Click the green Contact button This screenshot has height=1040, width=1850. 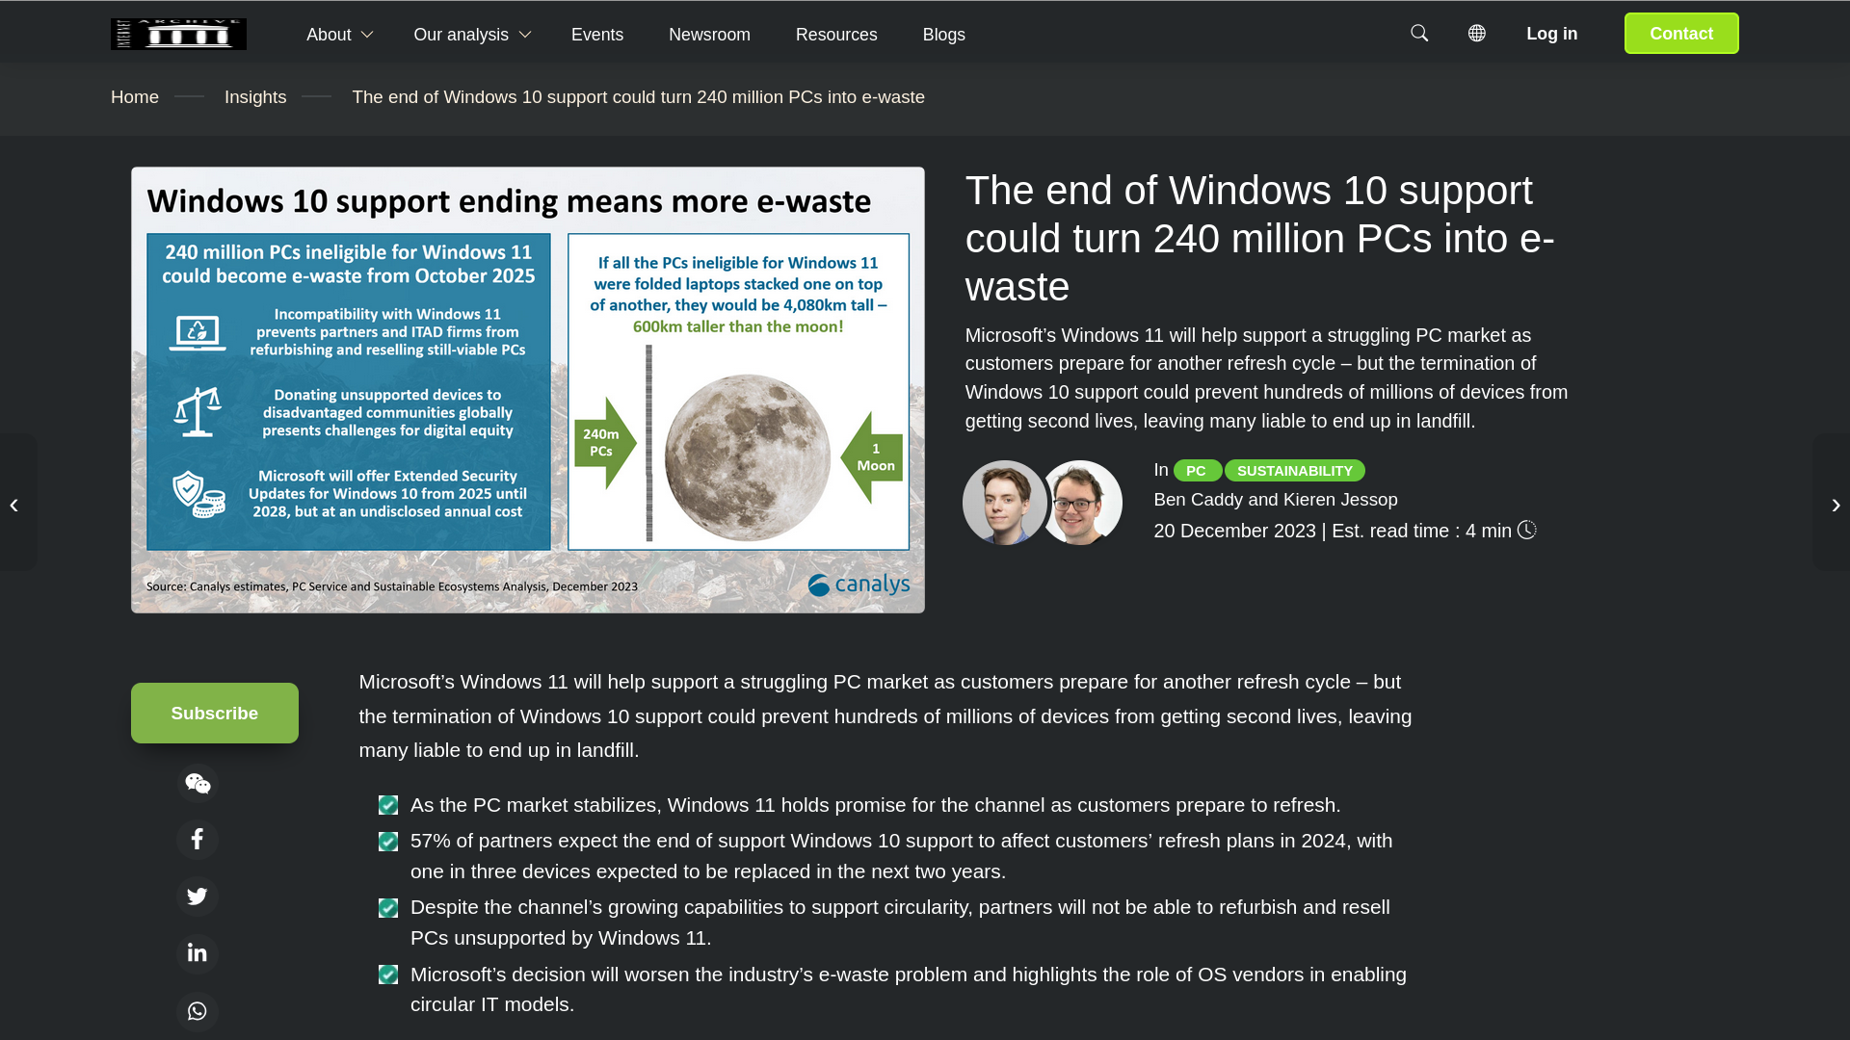pos(1680,34)
